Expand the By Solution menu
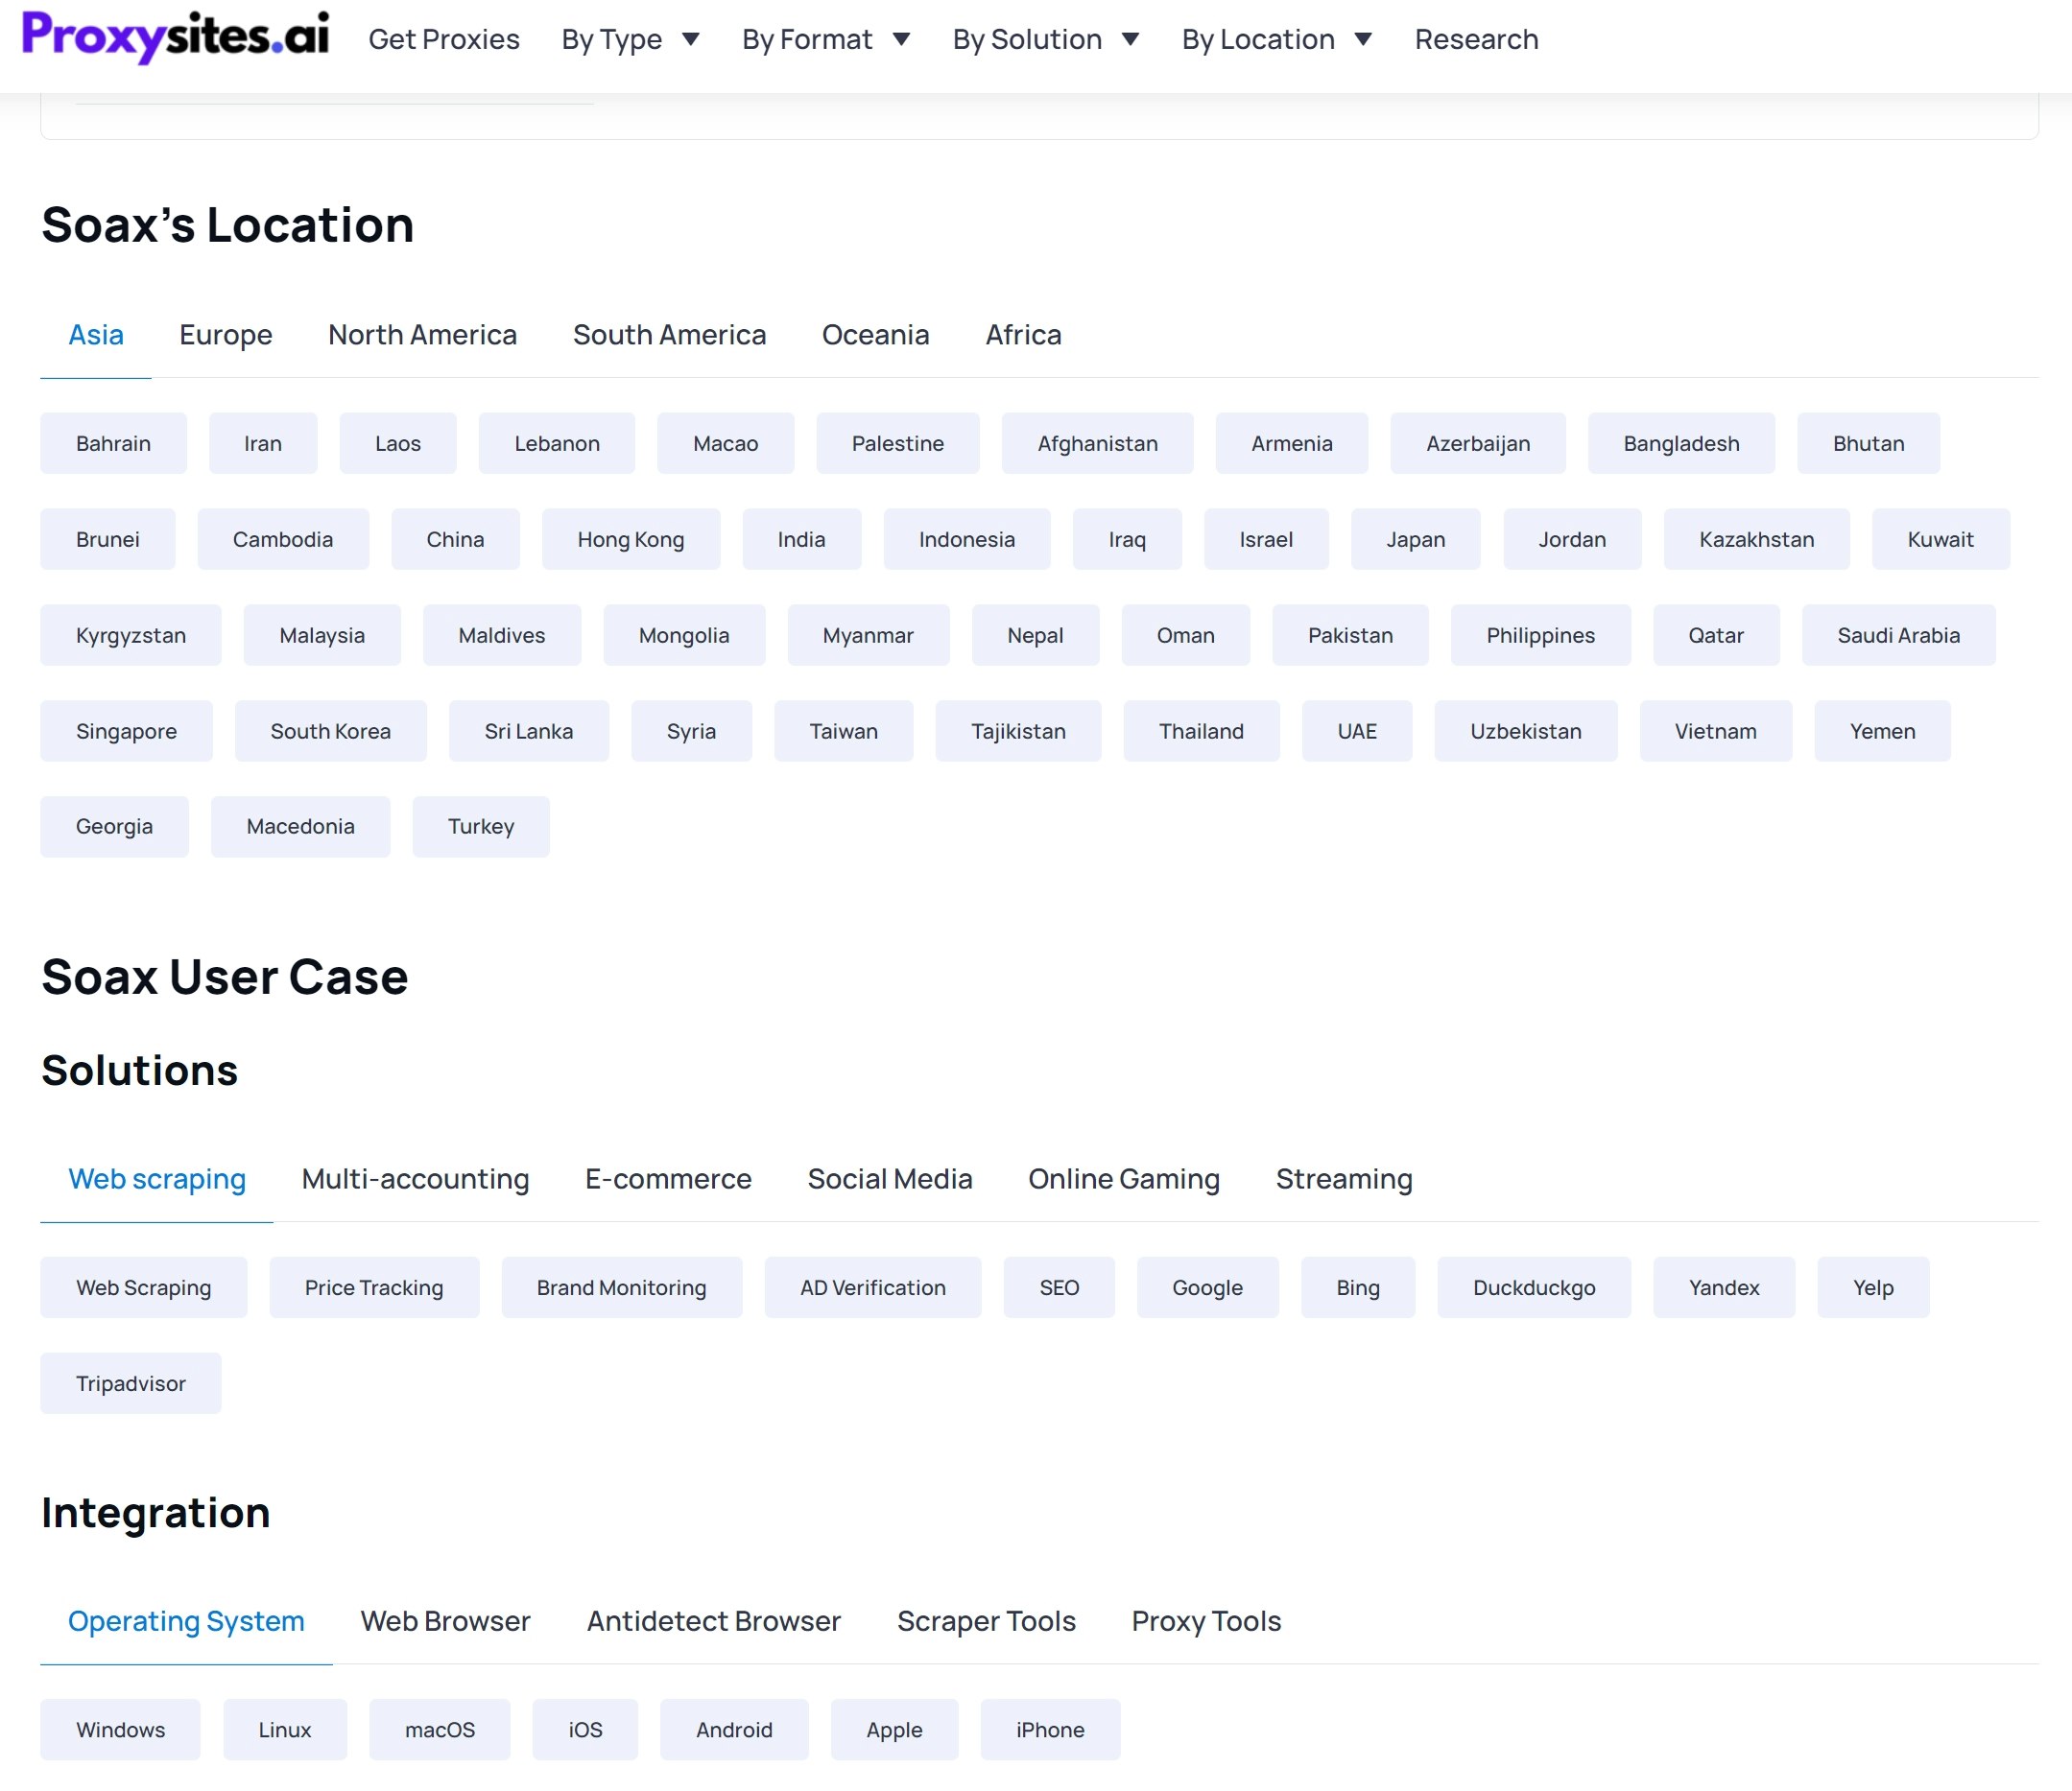The width and height of the screenshot is (2072, 1791). pyautogui.click(x=1045, y=40)
